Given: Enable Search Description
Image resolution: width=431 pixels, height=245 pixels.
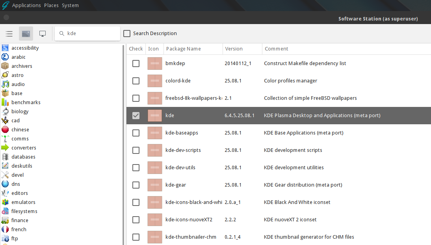Looking at the screenshot, I should coord(127,34).
